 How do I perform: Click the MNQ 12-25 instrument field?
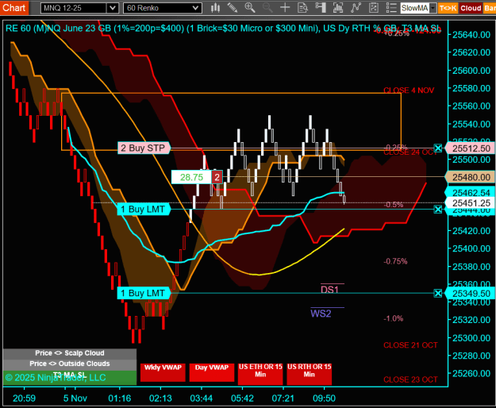(x=74, y=8)
